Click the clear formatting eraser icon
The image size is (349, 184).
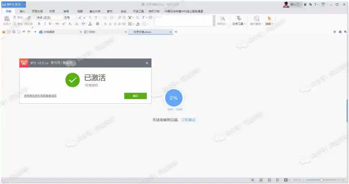coord(90,17)
